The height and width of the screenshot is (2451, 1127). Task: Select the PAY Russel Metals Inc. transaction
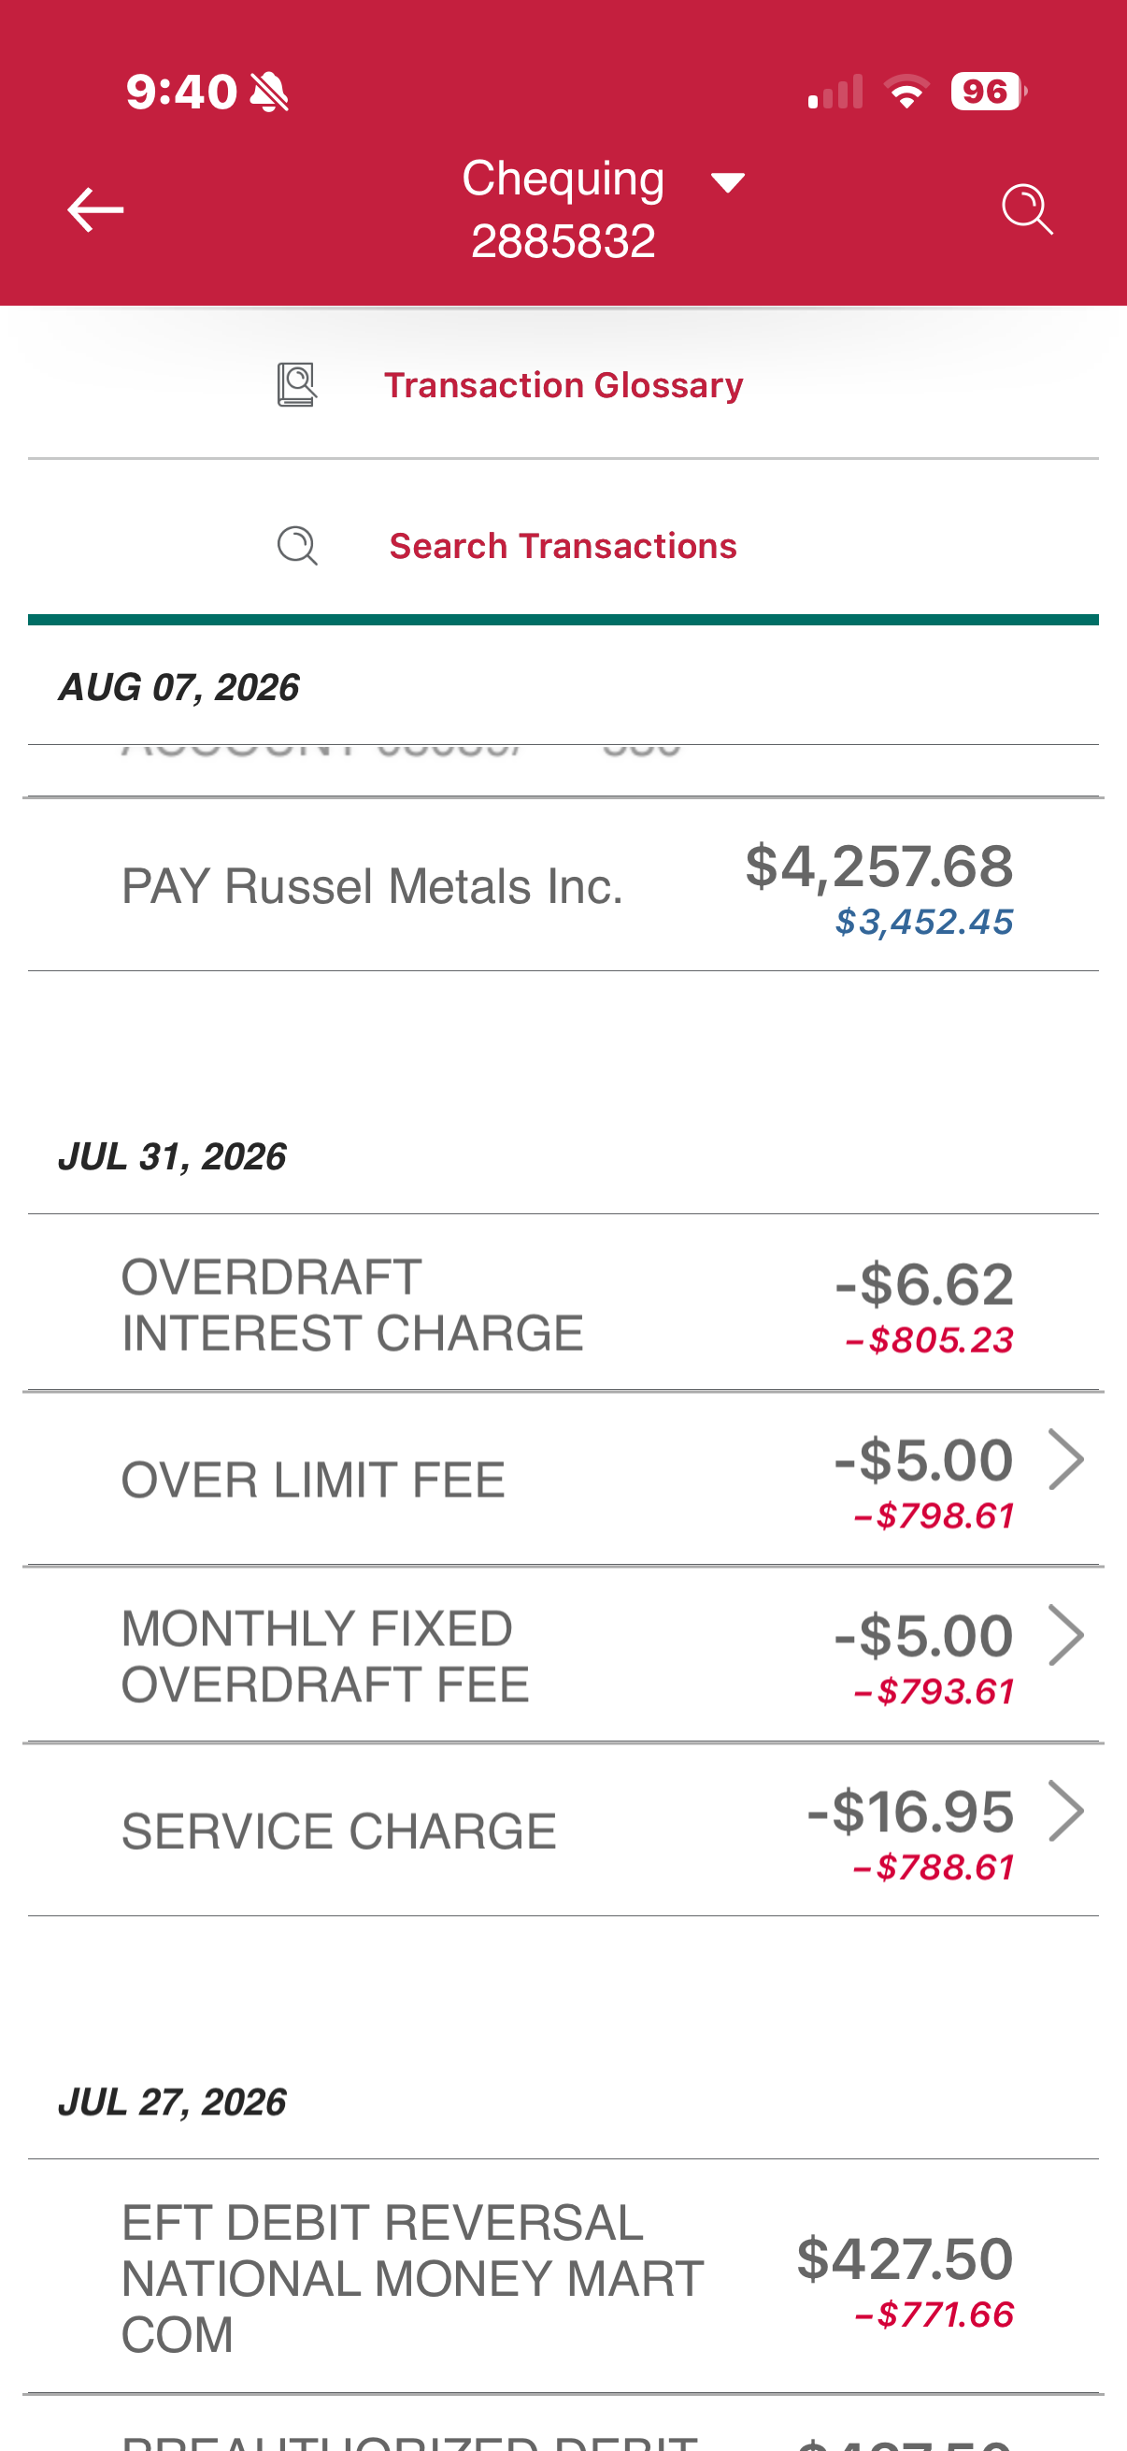(563, 885)
